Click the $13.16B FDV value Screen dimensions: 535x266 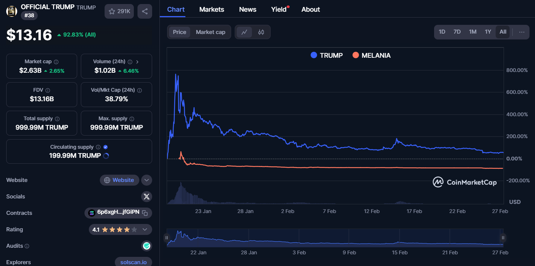tap(42, 99)
